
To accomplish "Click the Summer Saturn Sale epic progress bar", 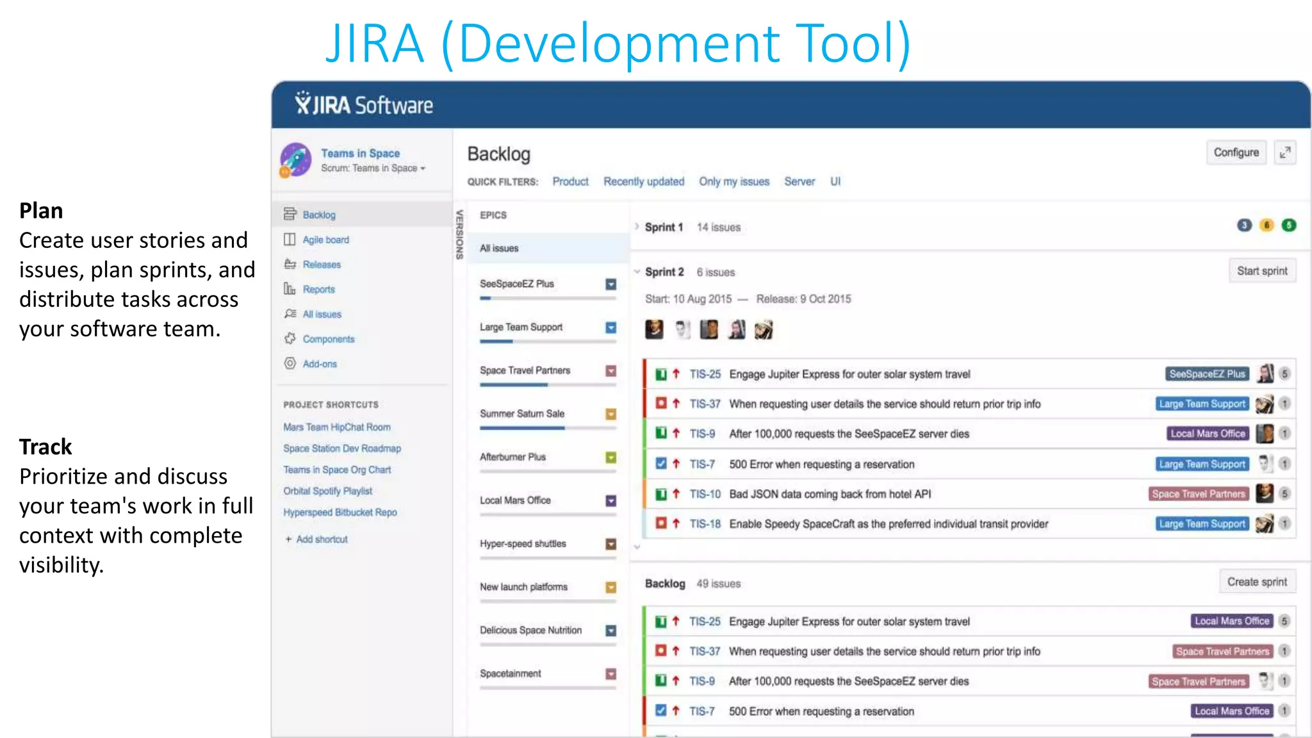I will pyautogui.click(x=548, y=428).
